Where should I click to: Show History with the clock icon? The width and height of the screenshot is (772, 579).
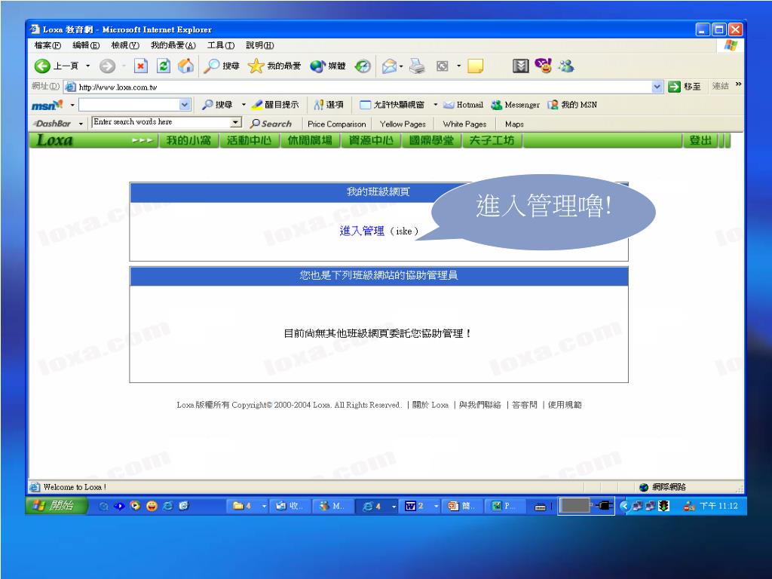point(363,66)
